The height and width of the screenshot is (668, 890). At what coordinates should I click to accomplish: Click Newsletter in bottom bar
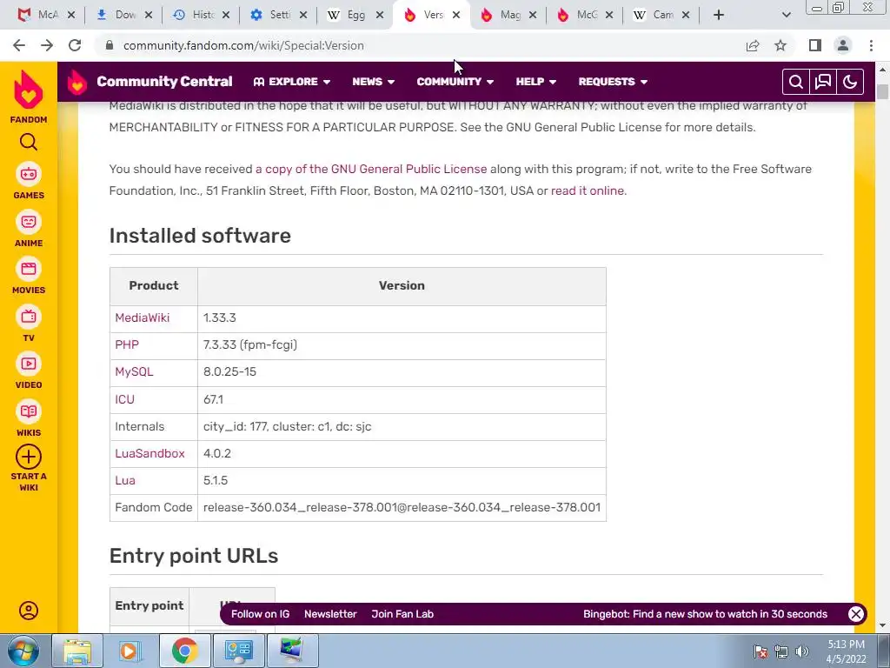330,614
